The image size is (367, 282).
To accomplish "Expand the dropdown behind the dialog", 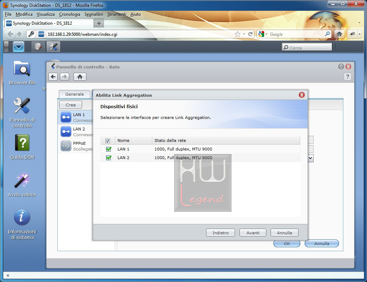I will [311, 158].
